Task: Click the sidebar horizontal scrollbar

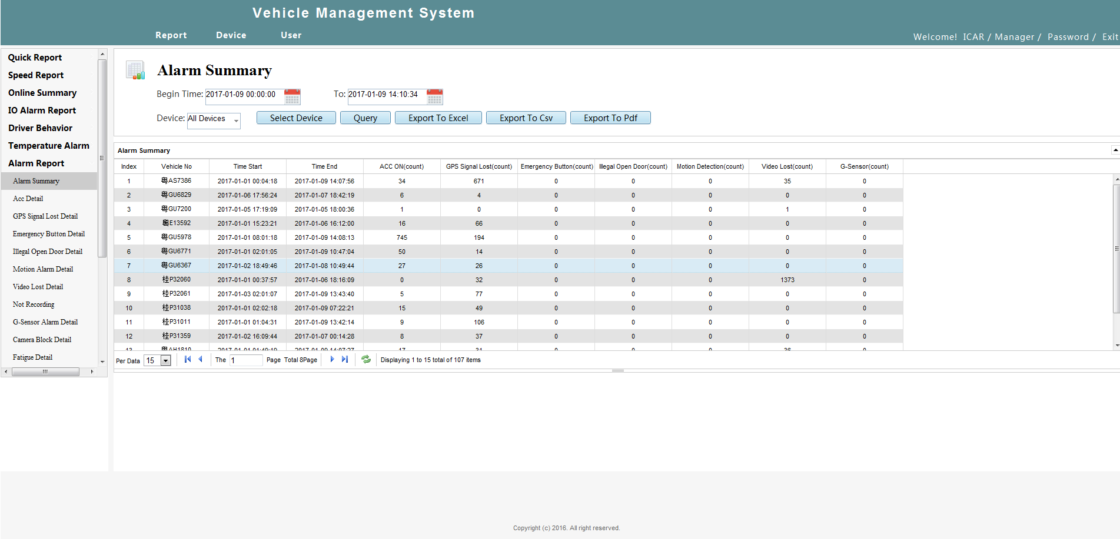Action: pyautogui.click(x=45, y=371)
